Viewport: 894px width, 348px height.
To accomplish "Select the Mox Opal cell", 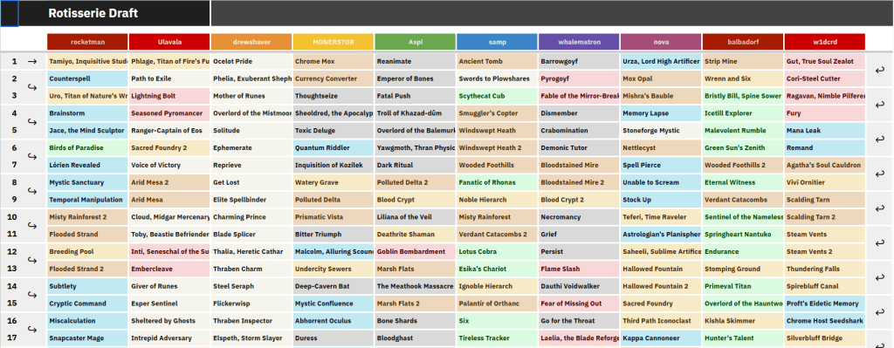I will pos(662,78).
